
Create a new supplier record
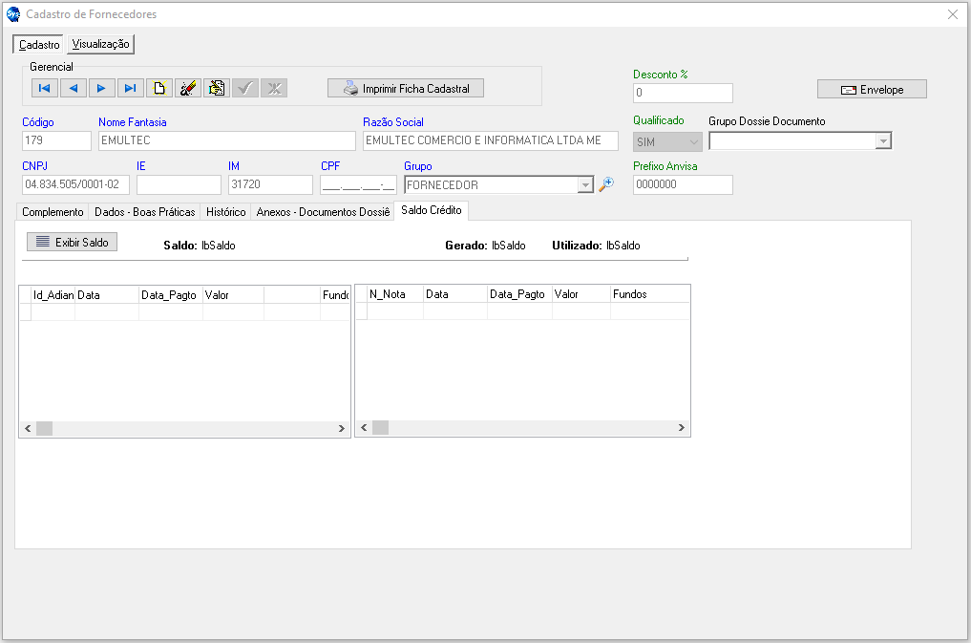click(x=159, y=88)
